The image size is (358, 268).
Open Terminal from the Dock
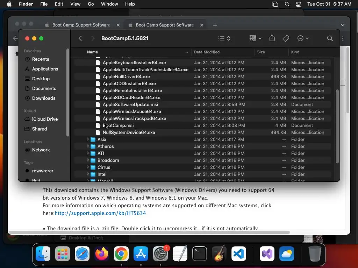[200, 254]
